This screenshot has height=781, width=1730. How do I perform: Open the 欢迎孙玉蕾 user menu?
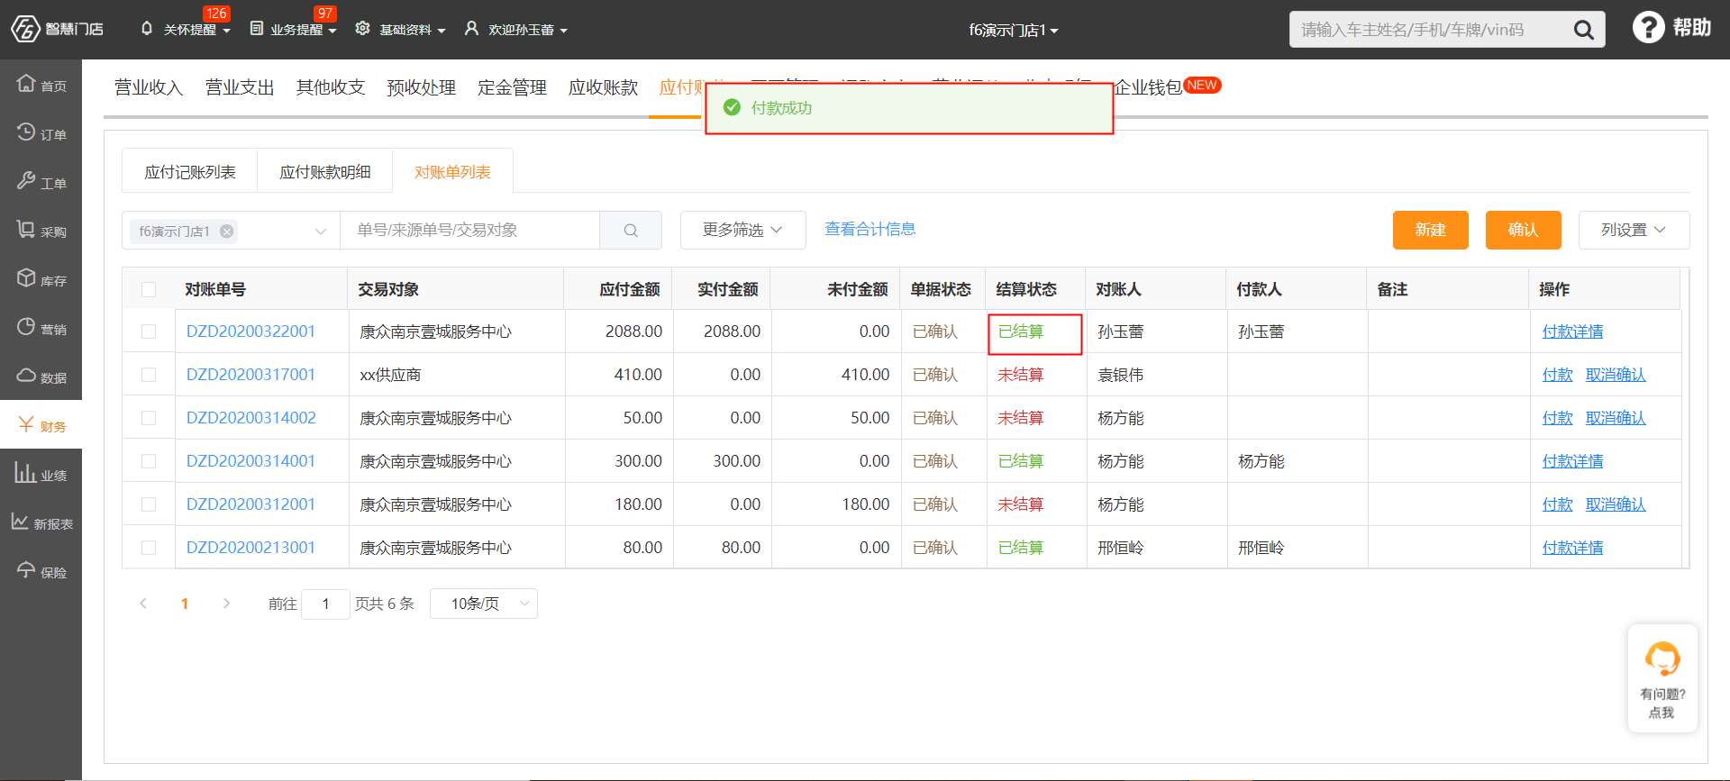(515, 30)
